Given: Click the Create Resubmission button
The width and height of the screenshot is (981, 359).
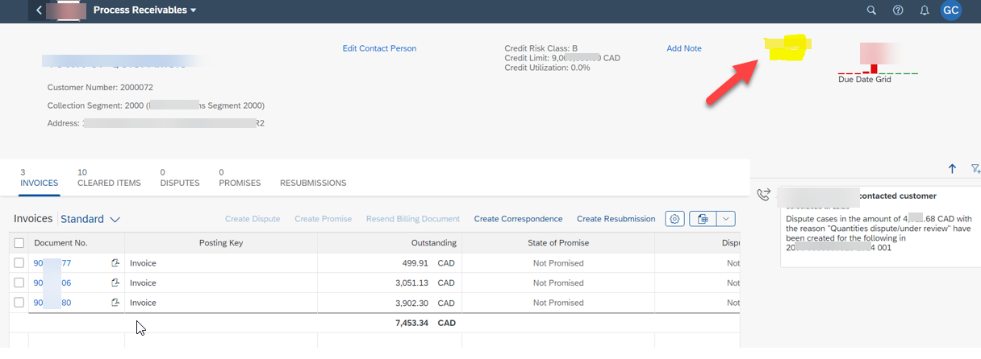Looking at the screenshot, I should click(x=616, y=219).
